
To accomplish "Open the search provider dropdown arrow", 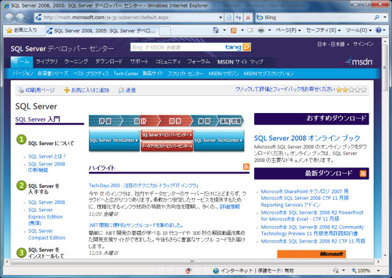I will 385,18.
